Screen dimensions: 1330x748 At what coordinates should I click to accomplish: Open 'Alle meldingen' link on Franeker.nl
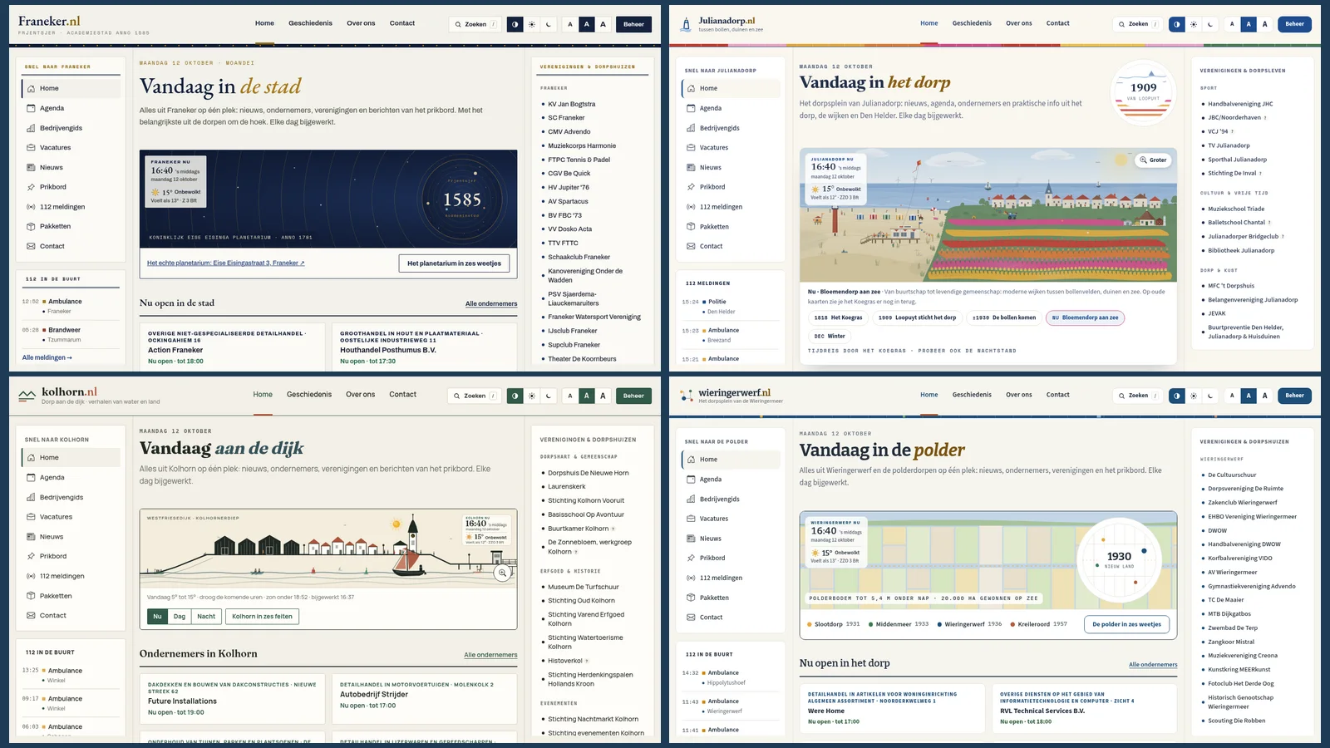pyautogui.click(x=47, y=357)
